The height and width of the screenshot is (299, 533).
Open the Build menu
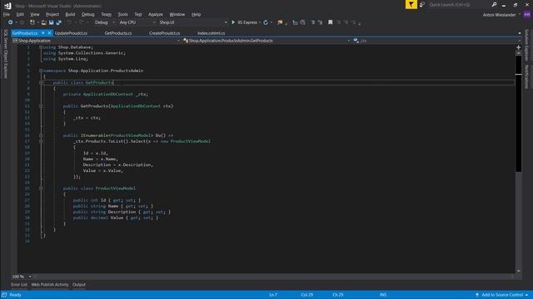[x=70, y=15]
